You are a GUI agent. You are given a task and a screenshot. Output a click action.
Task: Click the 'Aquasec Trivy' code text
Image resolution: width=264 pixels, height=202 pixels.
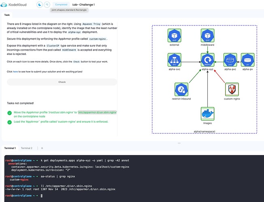coord(92,24)
